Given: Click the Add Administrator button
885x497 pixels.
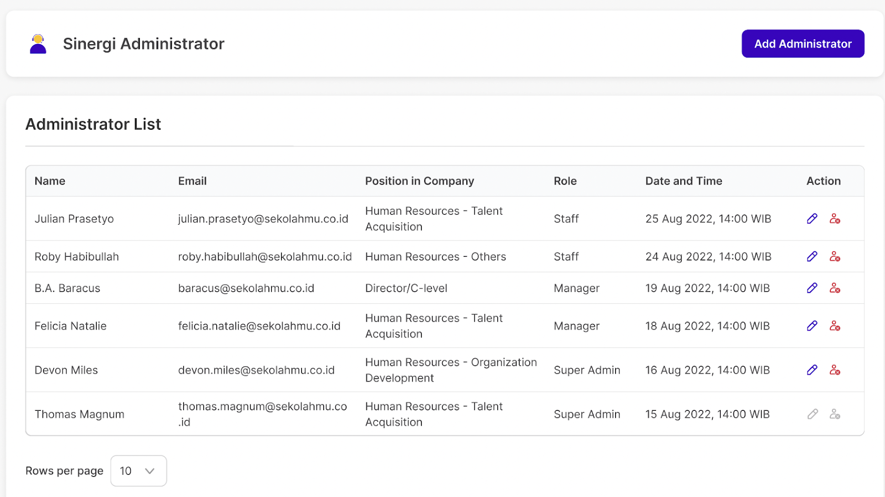Looking at the screenshot, I should tap(803, 44).
